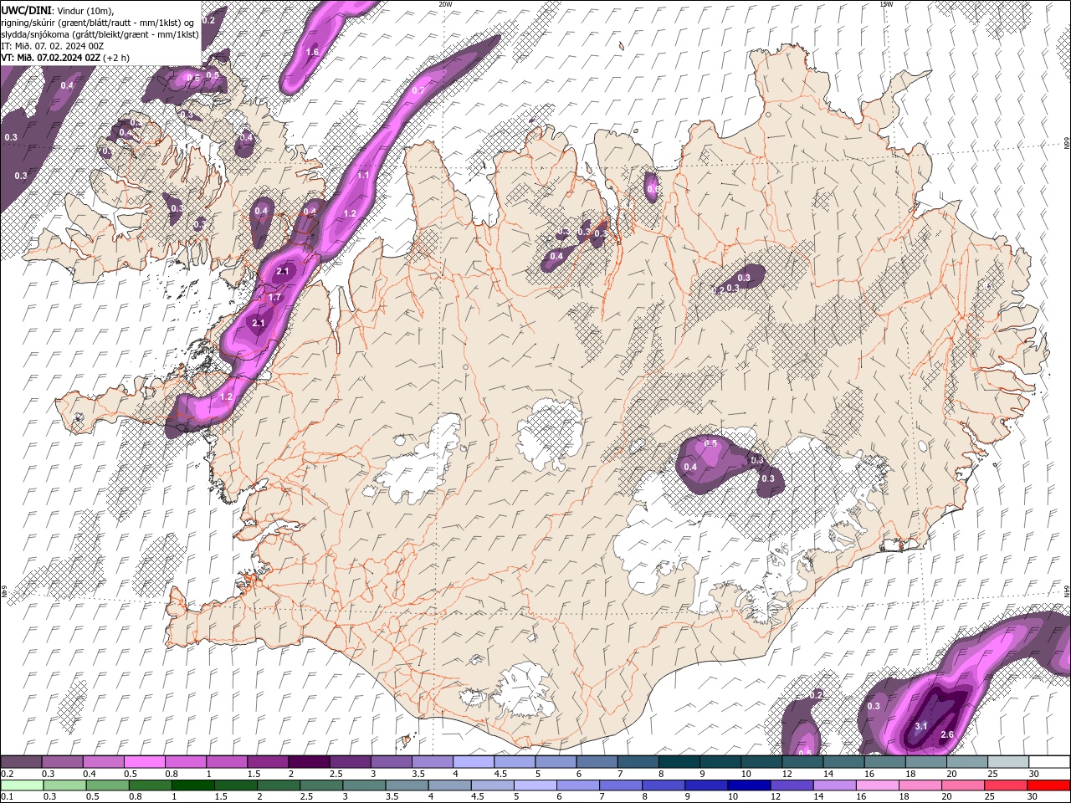Viewport: 1071px width, 803px height.
Task: Click the '1.1' value on the magenta band
Action: point(363,176)
